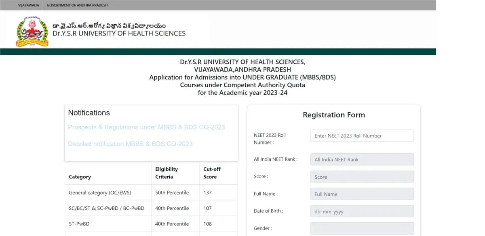Click 40th Percentile in SC/BC/ST row

click(x=172, y=208)
